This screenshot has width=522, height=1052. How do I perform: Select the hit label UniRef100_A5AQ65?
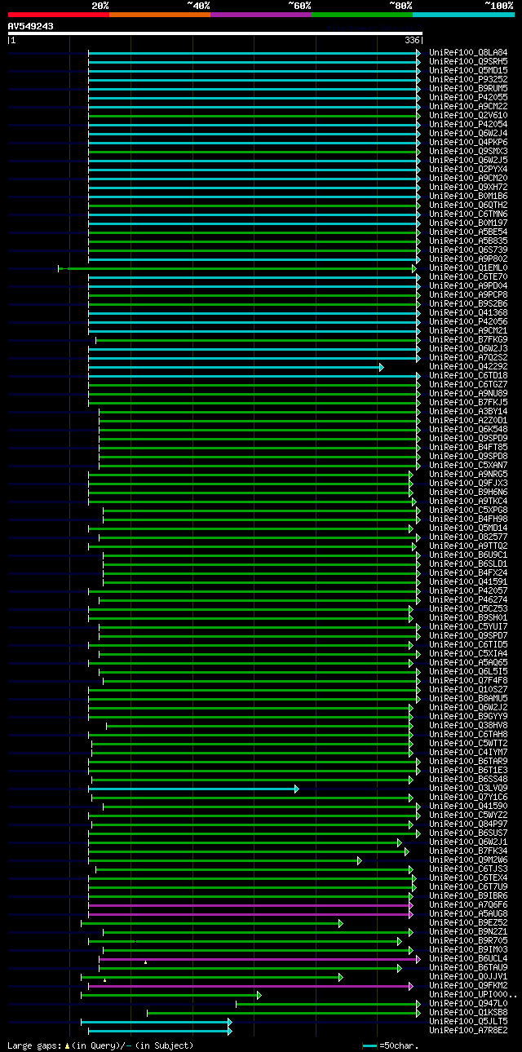[x=468, y=663]
